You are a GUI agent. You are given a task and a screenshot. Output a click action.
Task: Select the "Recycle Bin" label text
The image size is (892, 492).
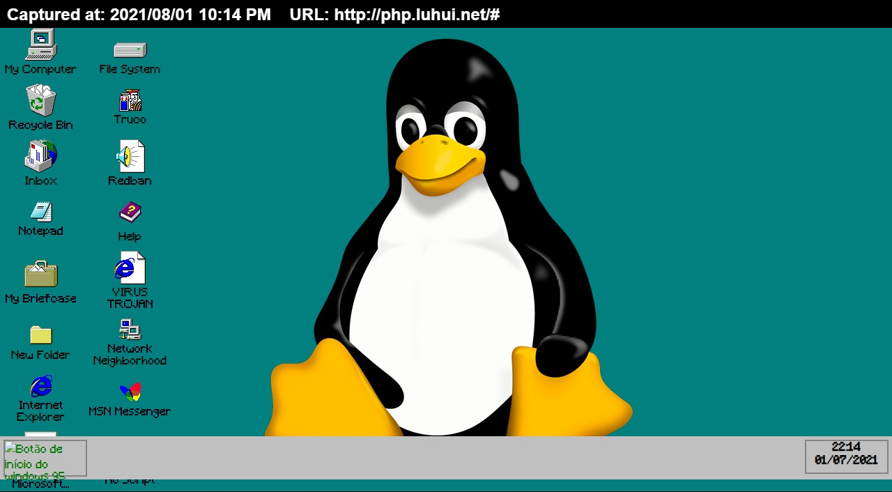pyautogui.click(x=40, y=125)
